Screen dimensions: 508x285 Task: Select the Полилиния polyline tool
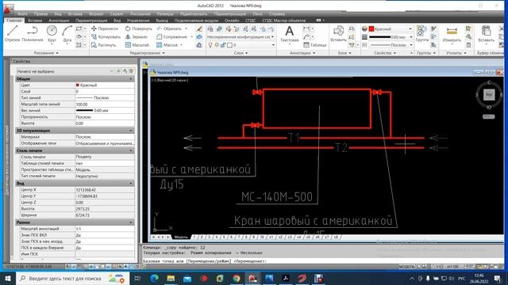[33, 33]
